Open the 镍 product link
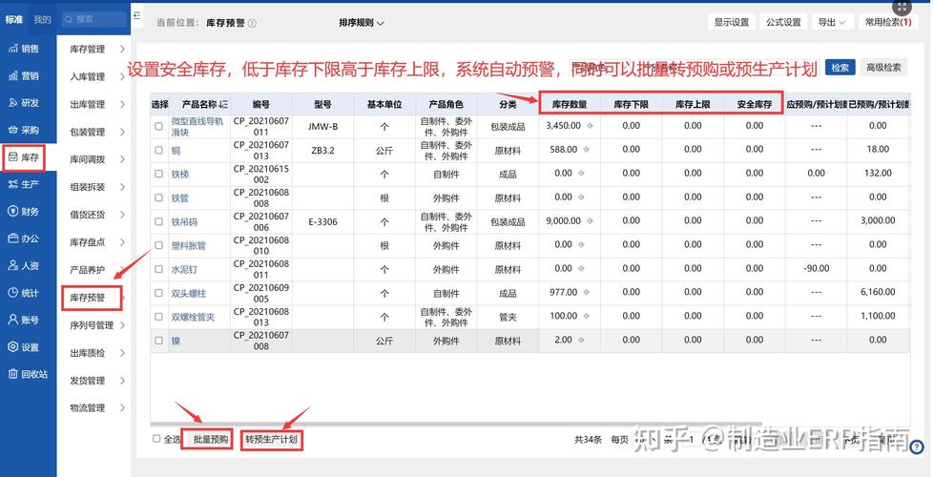 (176, 342)
